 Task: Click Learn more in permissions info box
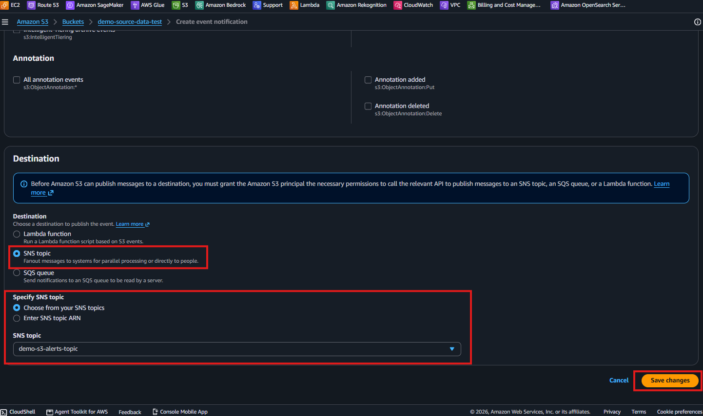click(662, 184)
